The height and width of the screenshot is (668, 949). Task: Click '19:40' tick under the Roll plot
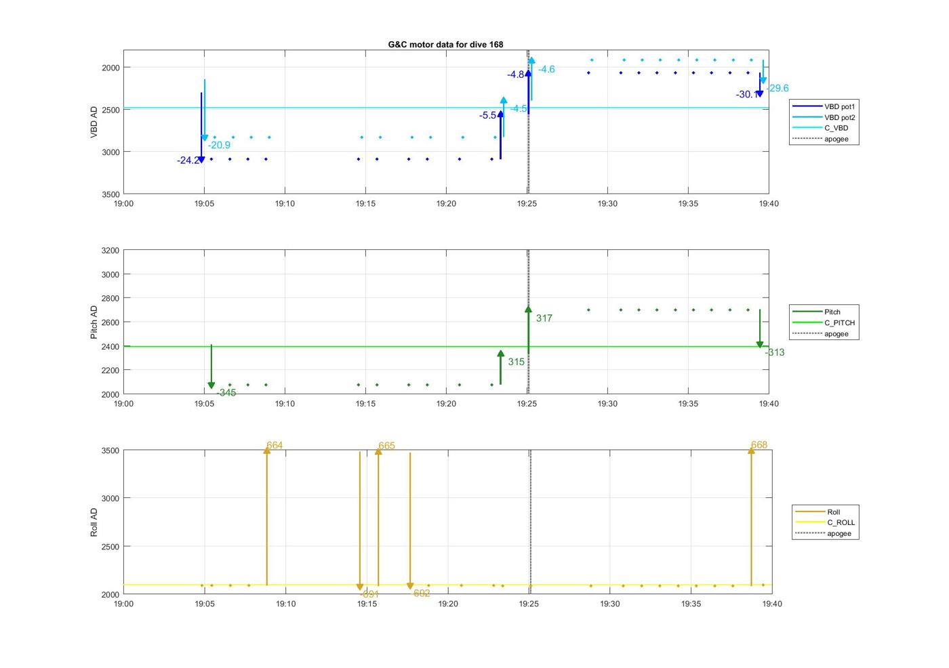(x=772, y=604)
